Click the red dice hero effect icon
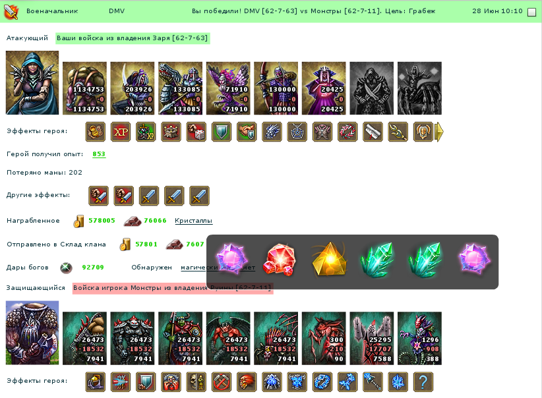542x398 pixels. [x=196, y=132]
